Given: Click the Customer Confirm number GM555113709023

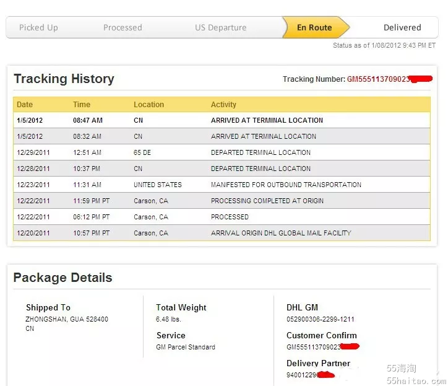Looking at the screenshot, I should point(314,347).
